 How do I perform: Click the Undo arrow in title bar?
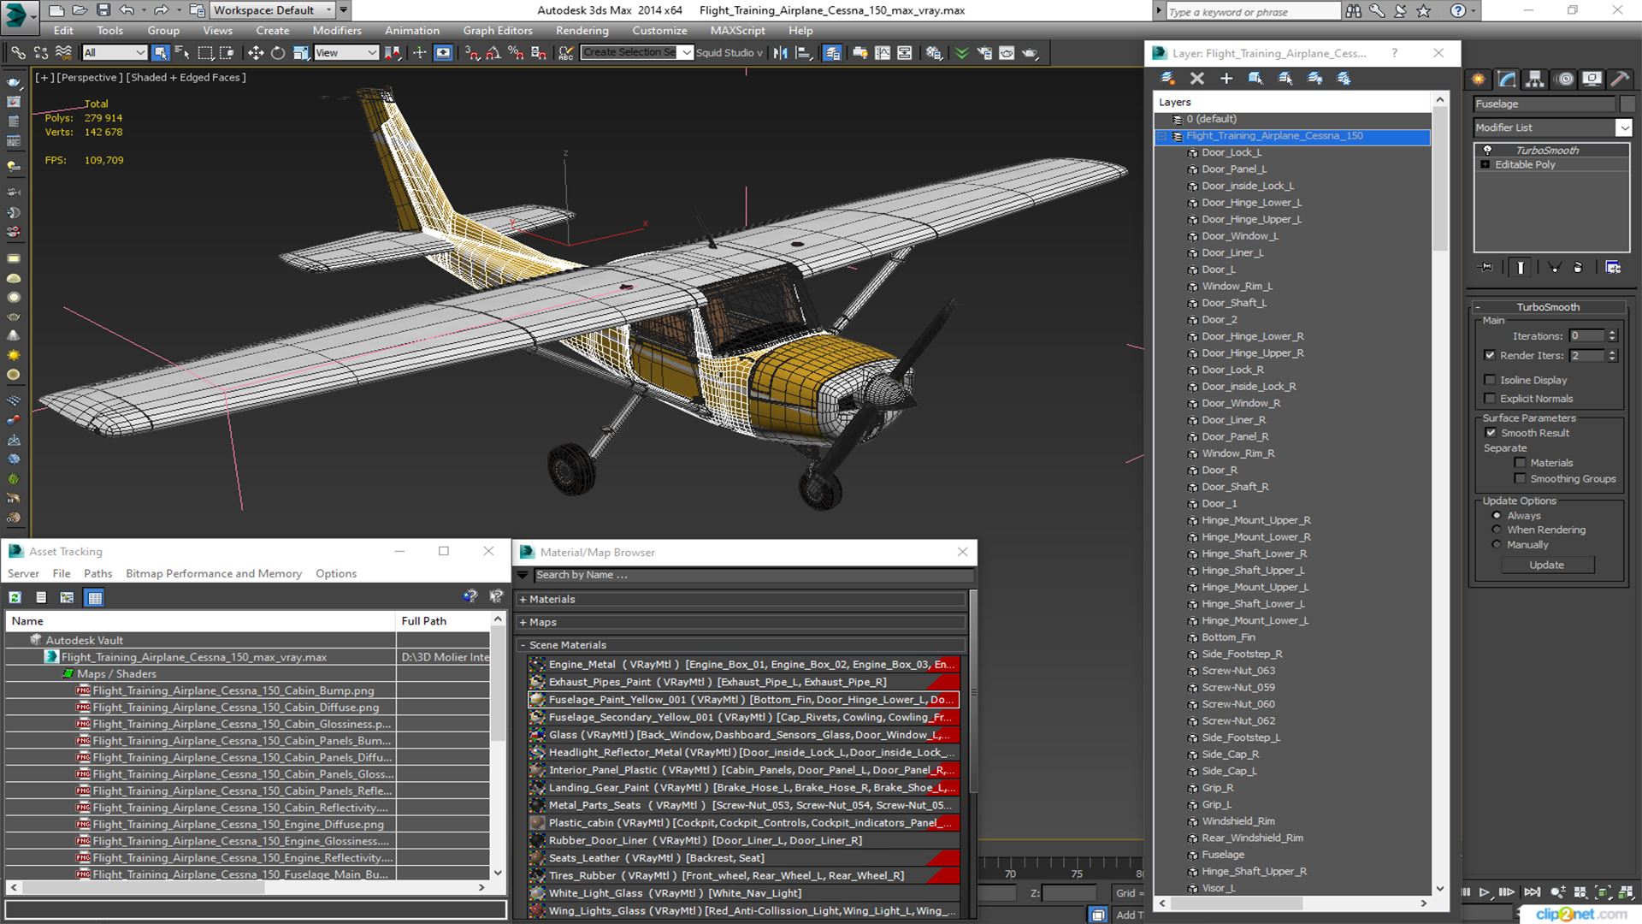coord(127,10)
